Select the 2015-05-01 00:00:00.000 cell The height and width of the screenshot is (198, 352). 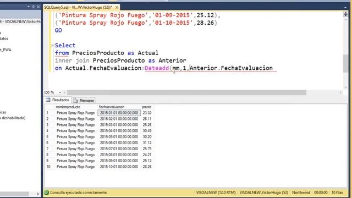coord(119,137)
